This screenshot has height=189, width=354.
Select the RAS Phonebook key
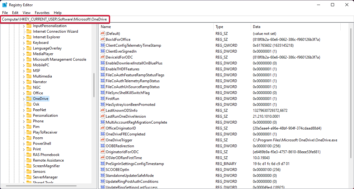[x=46, y=155]
